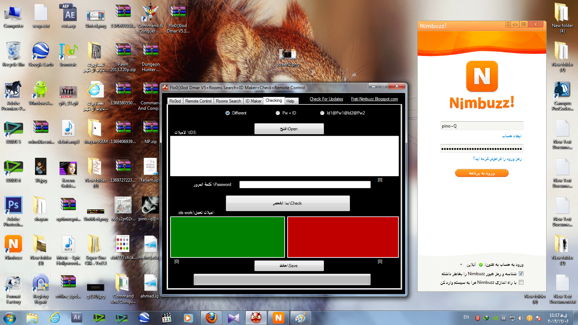Viewport: 578px width, 325px height.
Task: Select the Canopus ProCoder desktop shortcut
Action: pos(562,95)
